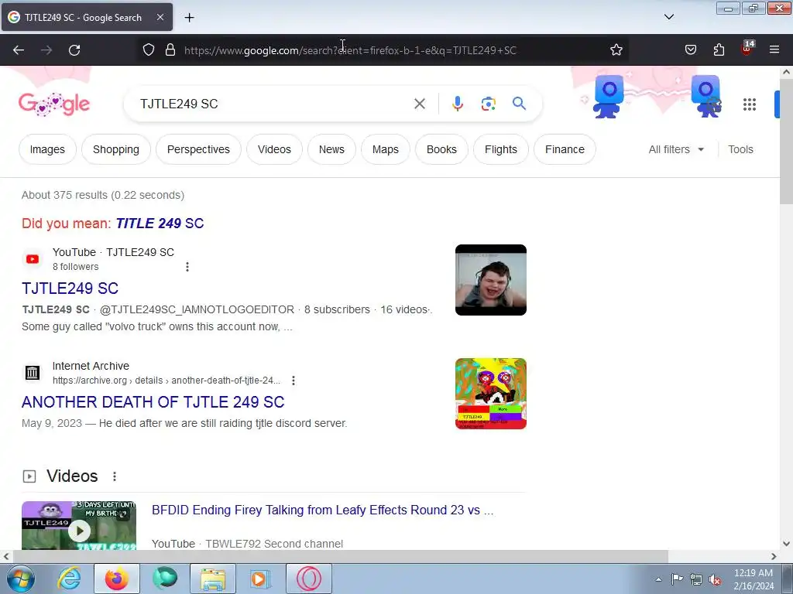Click the muted volume tray icon

(715, 580)
